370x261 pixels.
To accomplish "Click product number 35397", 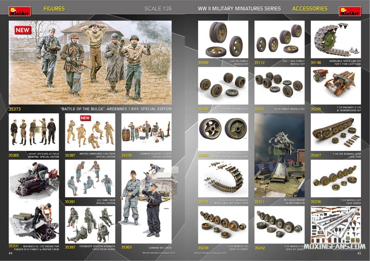I will tap(70, 247).
